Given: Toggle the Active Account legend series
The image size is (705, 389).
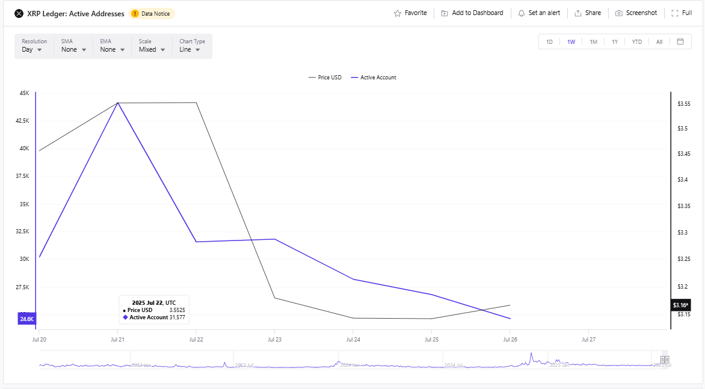Looking at the screenshot, I should coord(374,78).
